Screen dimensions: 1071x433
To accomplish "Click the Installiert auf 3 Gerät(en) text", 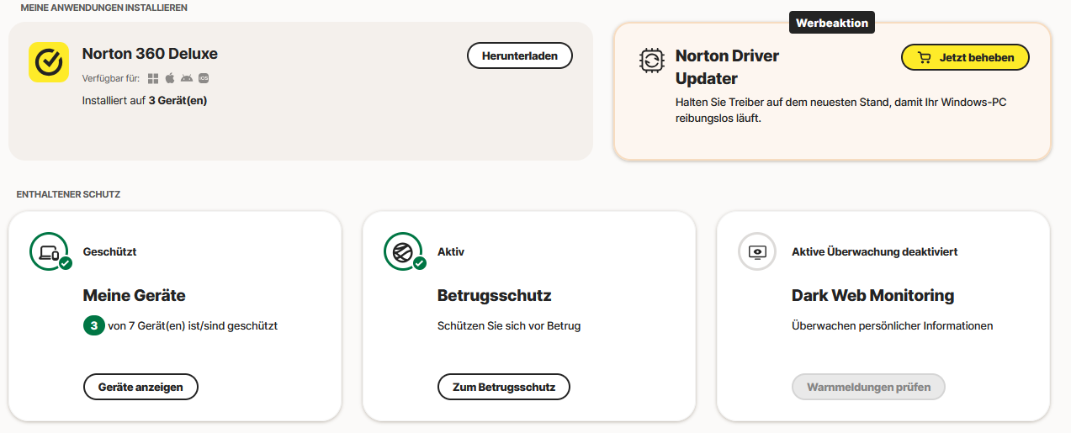I will [145, 101].
